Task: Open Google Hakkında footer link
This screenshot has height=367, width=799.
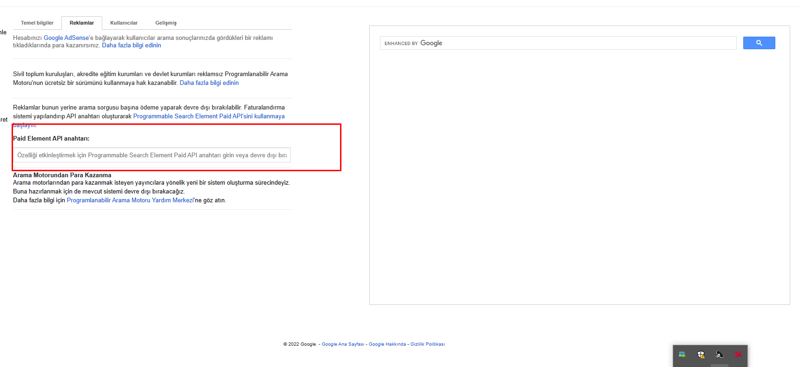Action: (387, 344)
